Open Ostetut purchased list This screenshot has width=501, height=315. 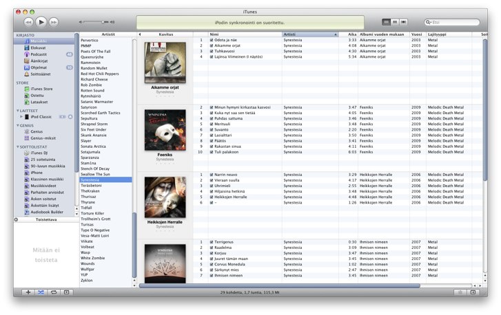pos(37,96)
